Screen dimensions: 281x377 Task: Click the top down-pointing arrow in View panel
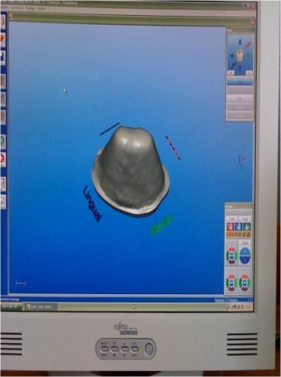click(x=240, y=43)
